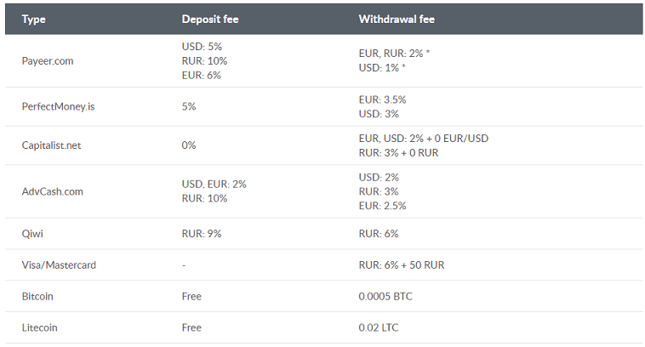Click Capitalist.net's 0% deposit fee
Image resolution: width=645 pixels, height=347 pixels.
pos(189,145)
